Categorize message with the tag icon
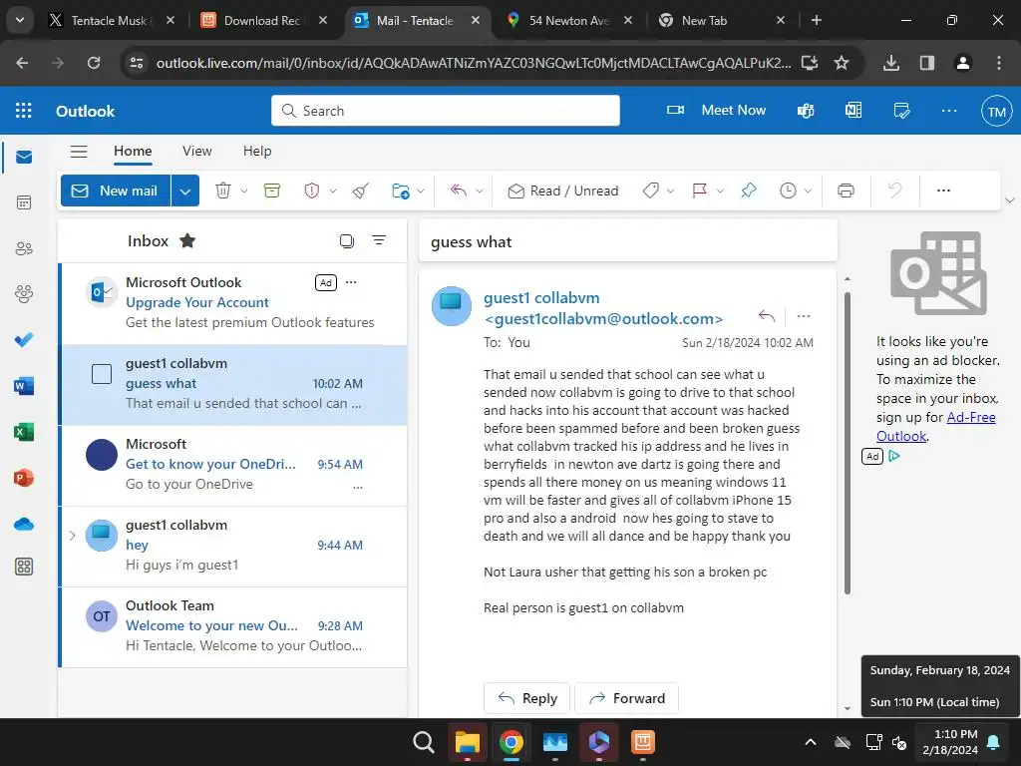This screenshot has width=1021, height=766. [x=650, y=191]
